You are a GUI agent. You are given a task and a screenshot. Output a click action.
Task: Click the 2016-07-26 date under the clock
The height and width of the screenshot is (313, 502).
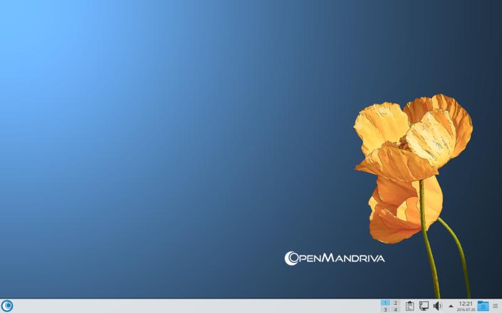tap(466, 309)
